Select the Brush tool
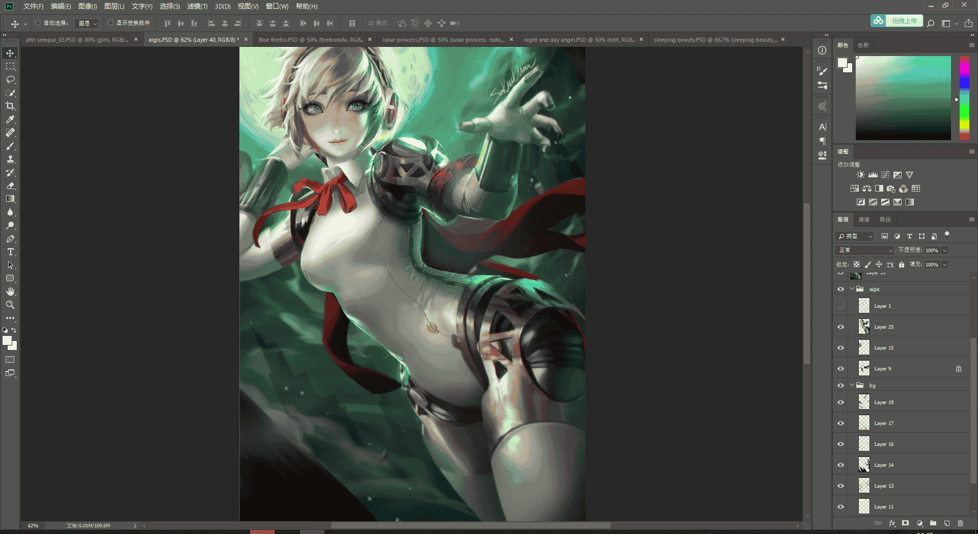 click(10, 146)
